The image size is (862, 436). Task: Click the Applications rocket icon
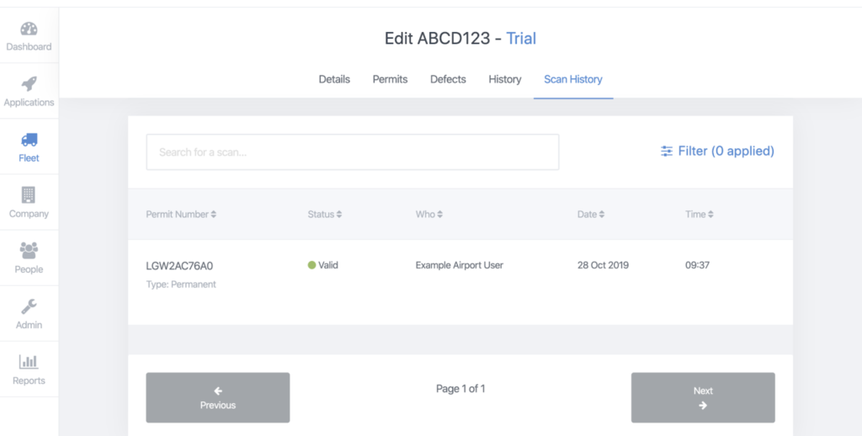pos(29,83)
